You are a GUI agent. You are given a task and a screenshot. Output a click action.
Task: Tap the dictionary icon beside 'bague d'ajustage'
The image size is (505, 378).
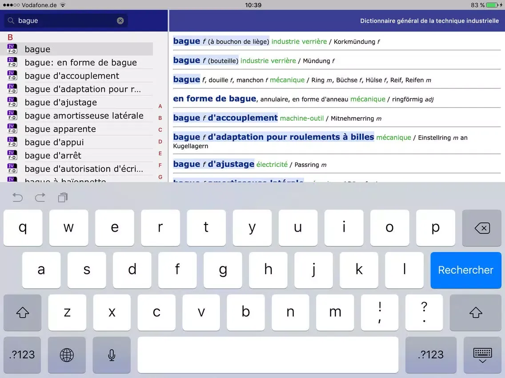pos(12,102)
